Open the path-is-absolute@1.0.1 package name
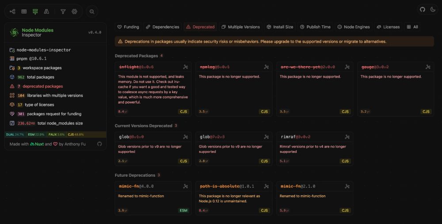The width and height of the screenshot is (442, 224). click(x=227, y=186)
